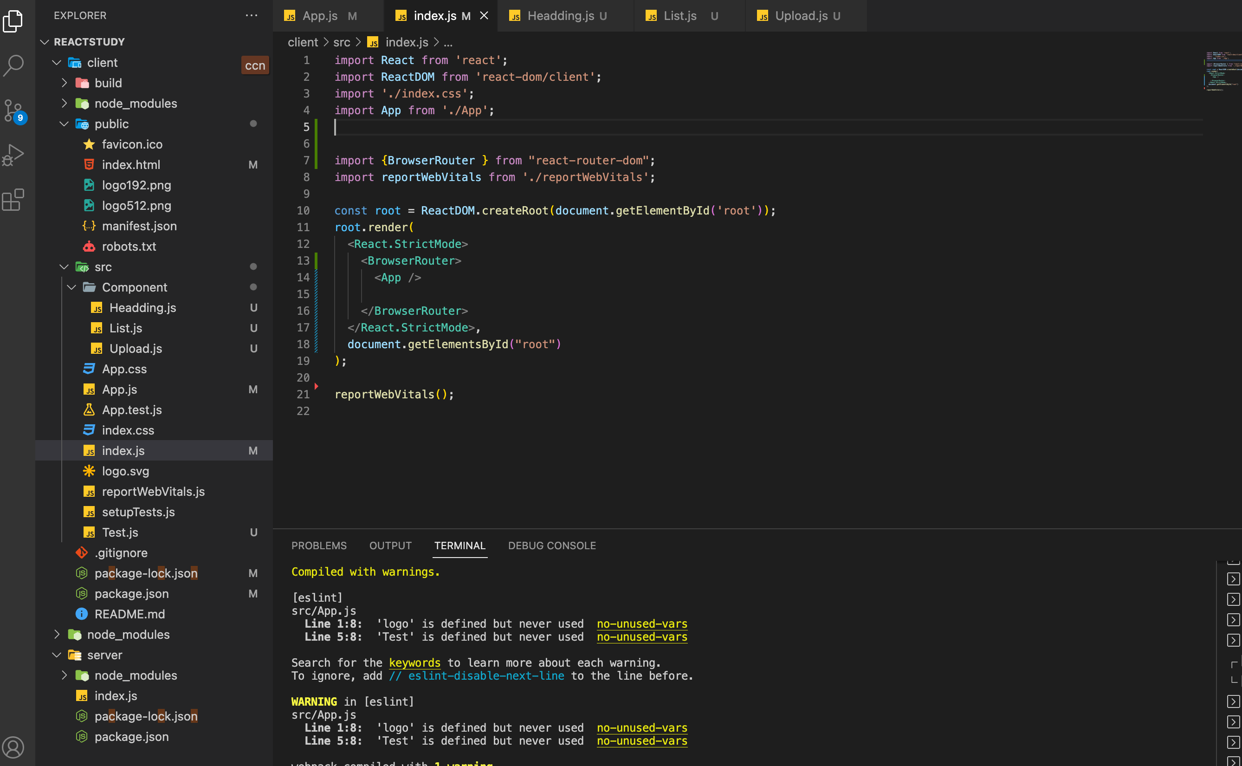Click the keywords link in terminal
The height and width of the screenshot is (766, 1242).
coord(414,662)
